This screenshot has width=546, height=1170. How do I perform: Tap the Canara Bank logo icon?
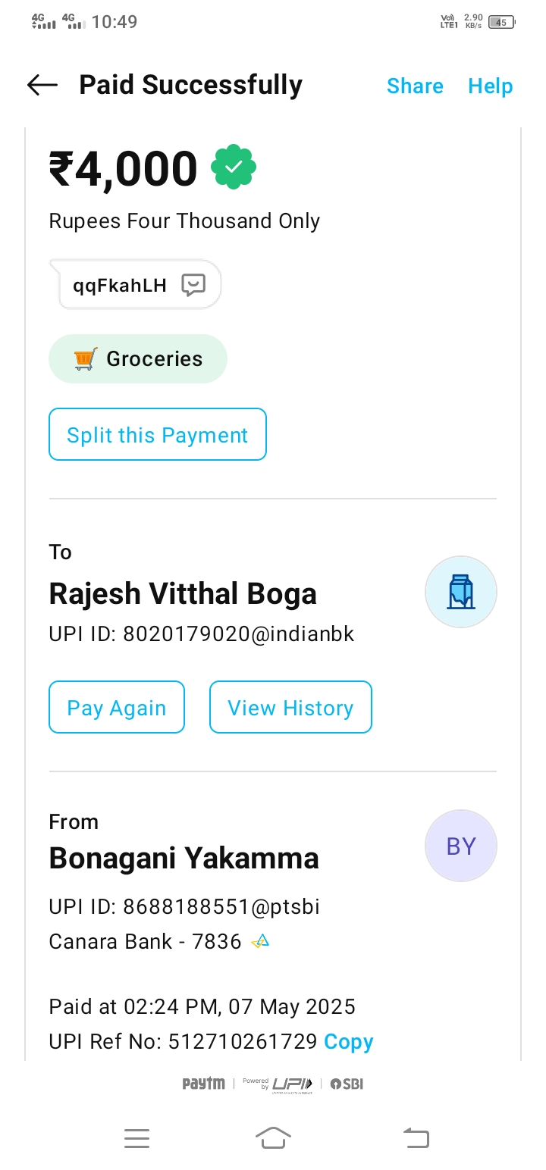tap(260, 942)
